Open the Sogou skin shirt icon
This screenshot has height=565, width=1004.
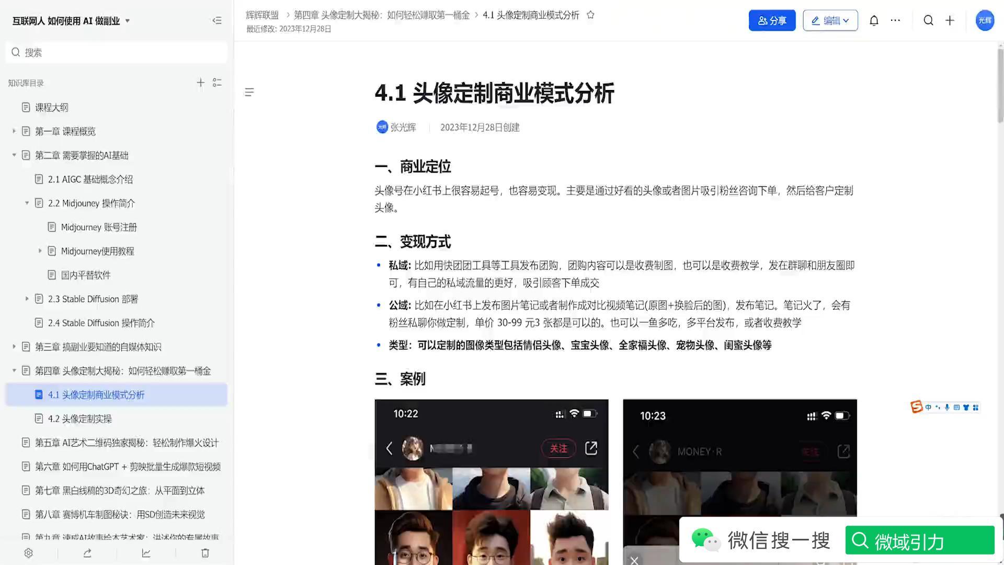[x=966, y=407]
